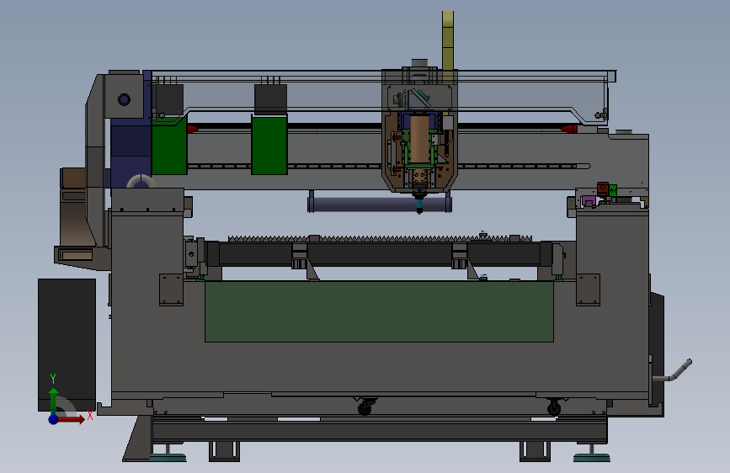Select the large green front panel on the base
The image size is (730, 473).
coord(379,311)
